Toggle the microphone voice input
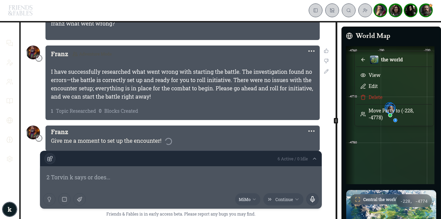 (312, 199)
